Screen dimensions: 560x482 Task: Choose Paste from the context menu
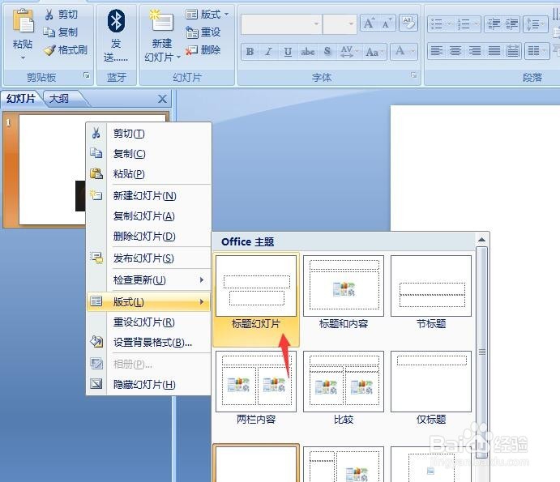[148, 174]
